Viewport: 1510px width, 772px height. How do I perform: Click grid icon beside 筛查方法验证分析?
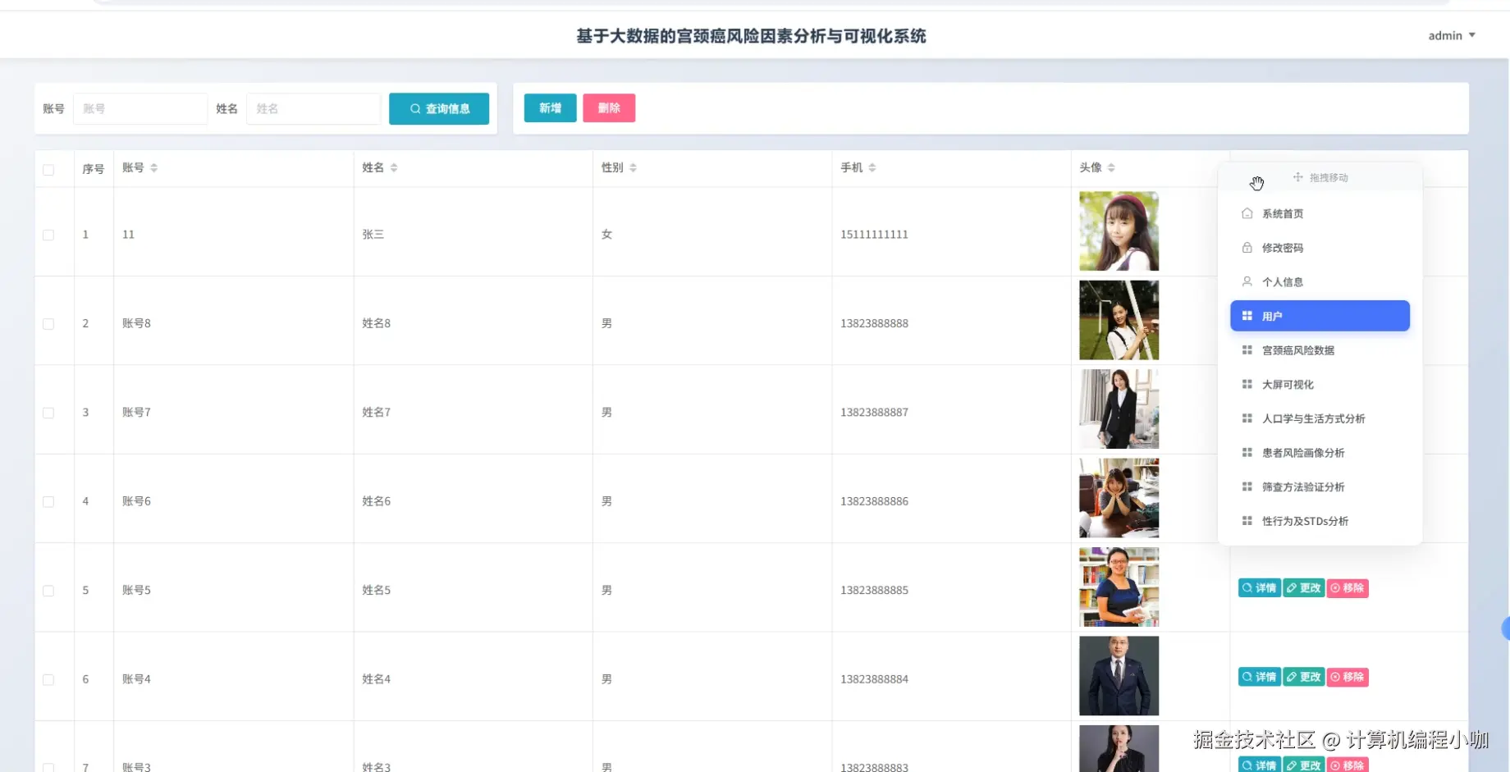tap(1247, 486)
